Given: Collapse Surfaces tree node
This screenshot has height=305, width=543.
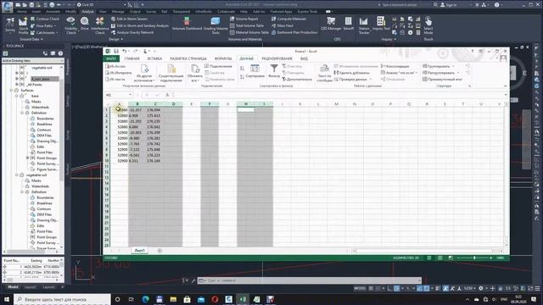Looking at the screenshot, I should pos(11,91).
